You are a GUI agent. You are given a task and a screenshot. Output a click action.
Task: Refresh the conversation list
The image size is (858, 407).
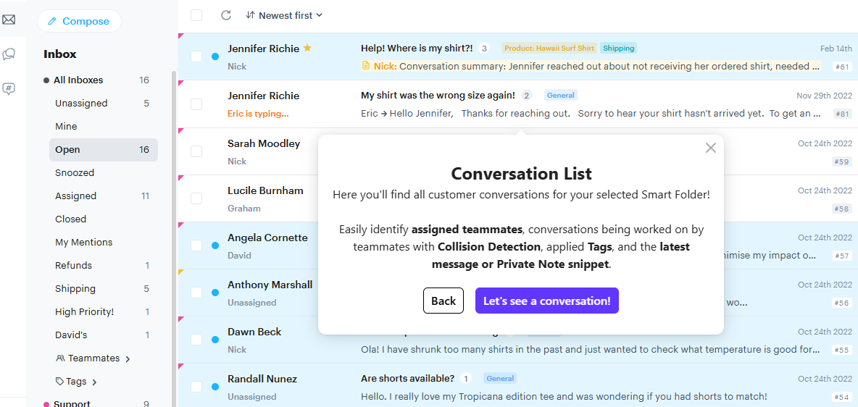coord(226,15)
